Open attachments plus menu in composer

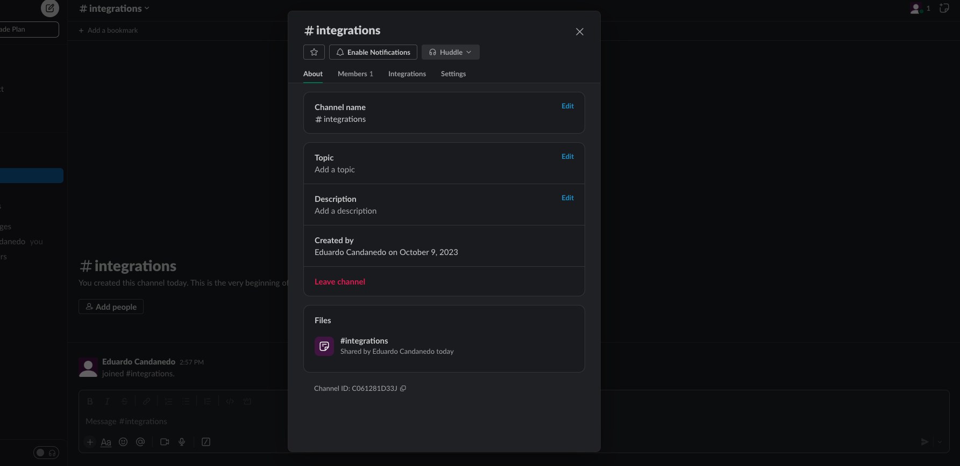coord(90,442)
